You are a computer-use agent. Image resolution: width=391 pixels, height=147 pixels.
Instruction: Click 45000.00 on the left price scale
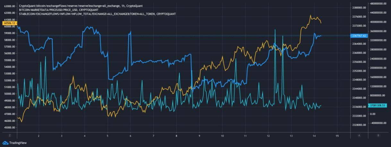(x=9, y=128)
